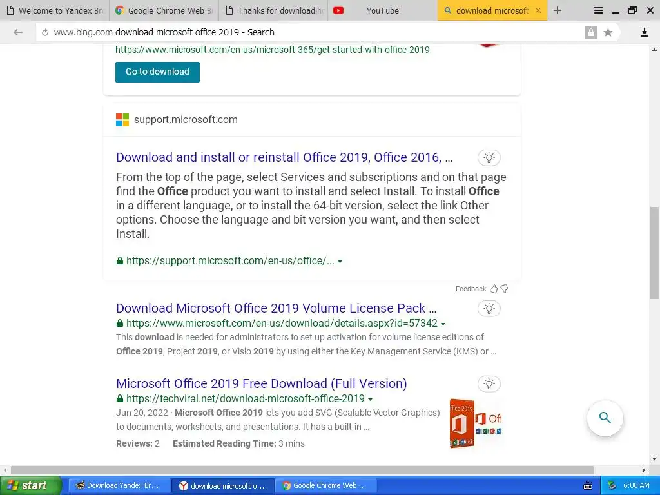Click the lightbulb icon beside Download and install result
Screen dimensions: 660x495
point(489,158)
